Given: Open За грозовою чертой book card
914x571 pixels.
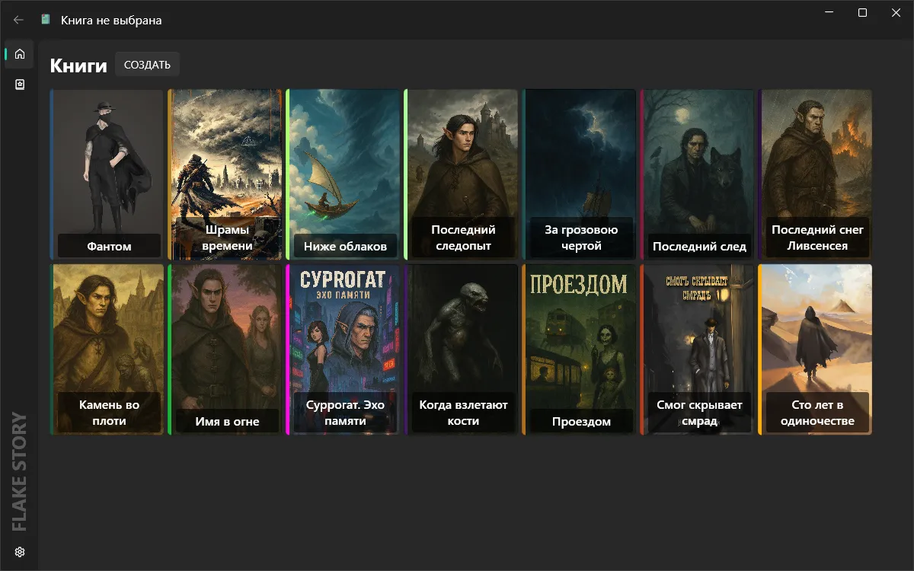Looking at the screenshot, I should pyautogui.click(x=580, y=174).
